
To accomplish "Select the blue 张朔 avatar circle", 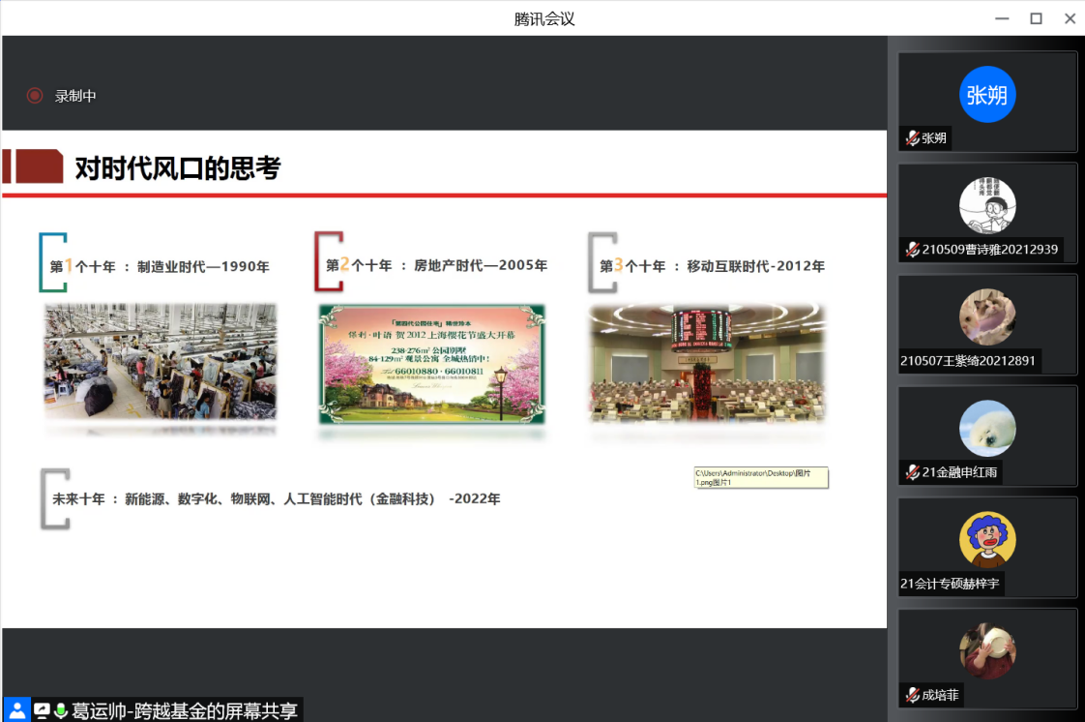I will tap(987, 95).
